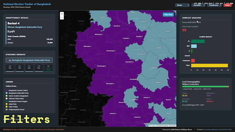Click the dependency value 81.3%

click(x=185, y=101)
